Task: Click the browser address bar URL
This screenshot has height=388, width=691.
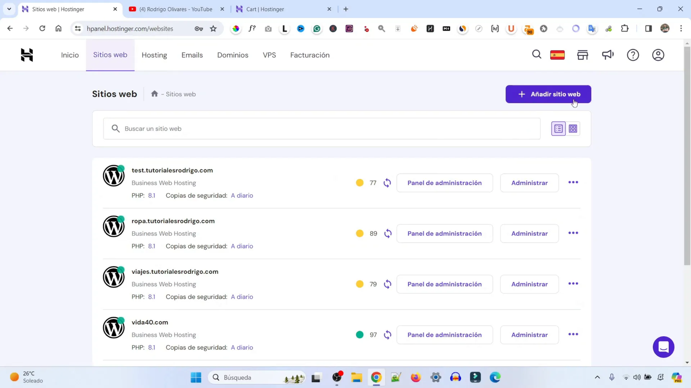Action: pyautogui.click(x=130, y=28)
